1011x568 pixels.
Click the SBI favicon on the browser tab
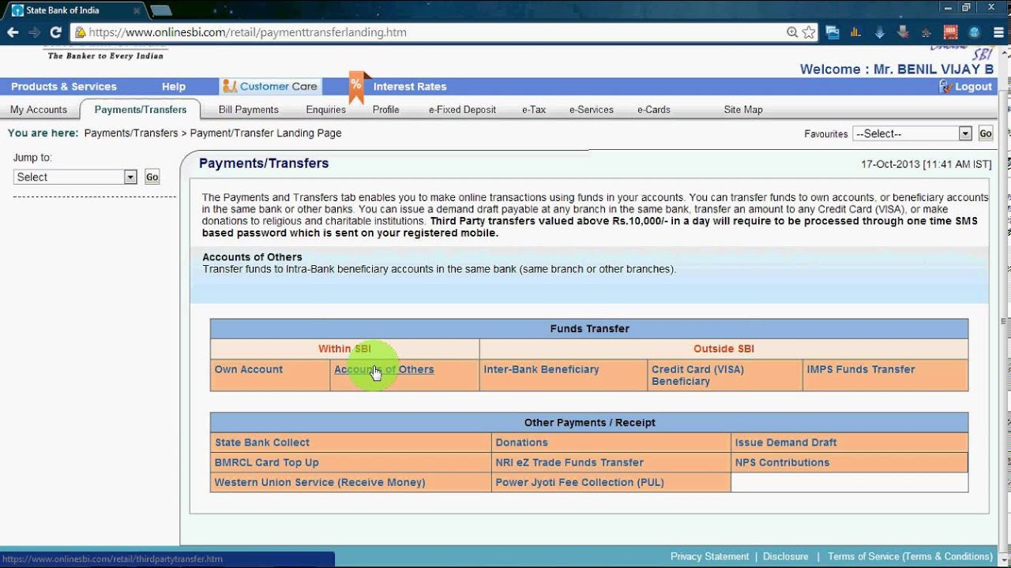17,10
